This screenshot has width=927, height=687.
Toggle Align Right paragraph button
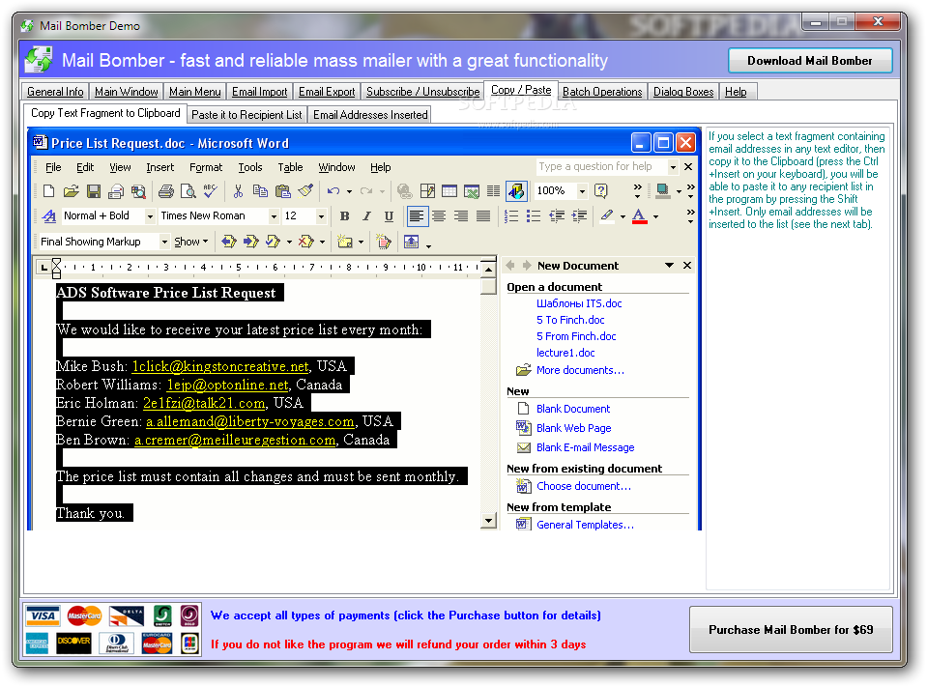tap(461, 216)
